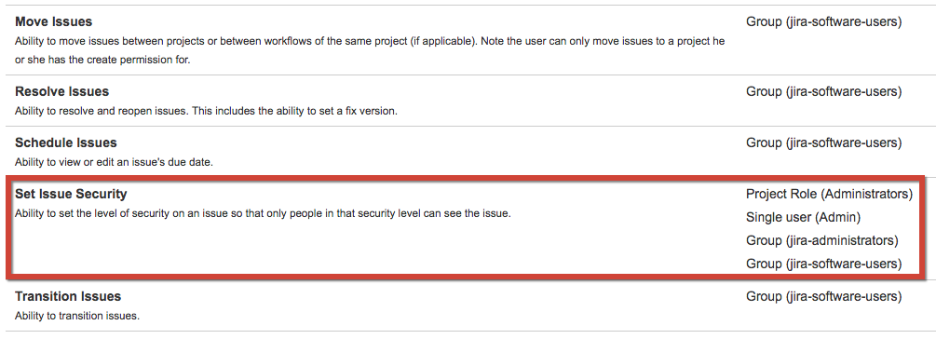
Task: Click the Schedule Issues due date description
Action: (x=114, y=162)
